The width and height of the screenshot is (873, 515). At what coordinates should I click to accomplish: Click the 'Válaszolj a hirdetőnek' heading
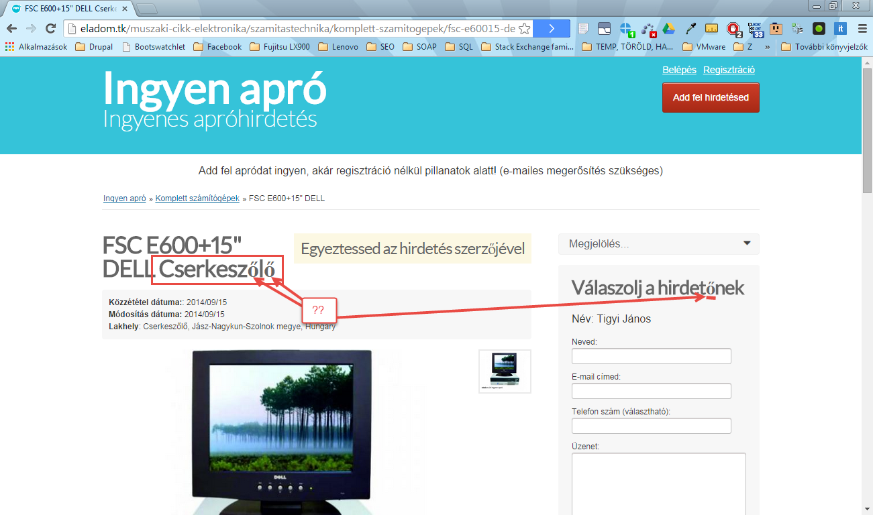658,288
